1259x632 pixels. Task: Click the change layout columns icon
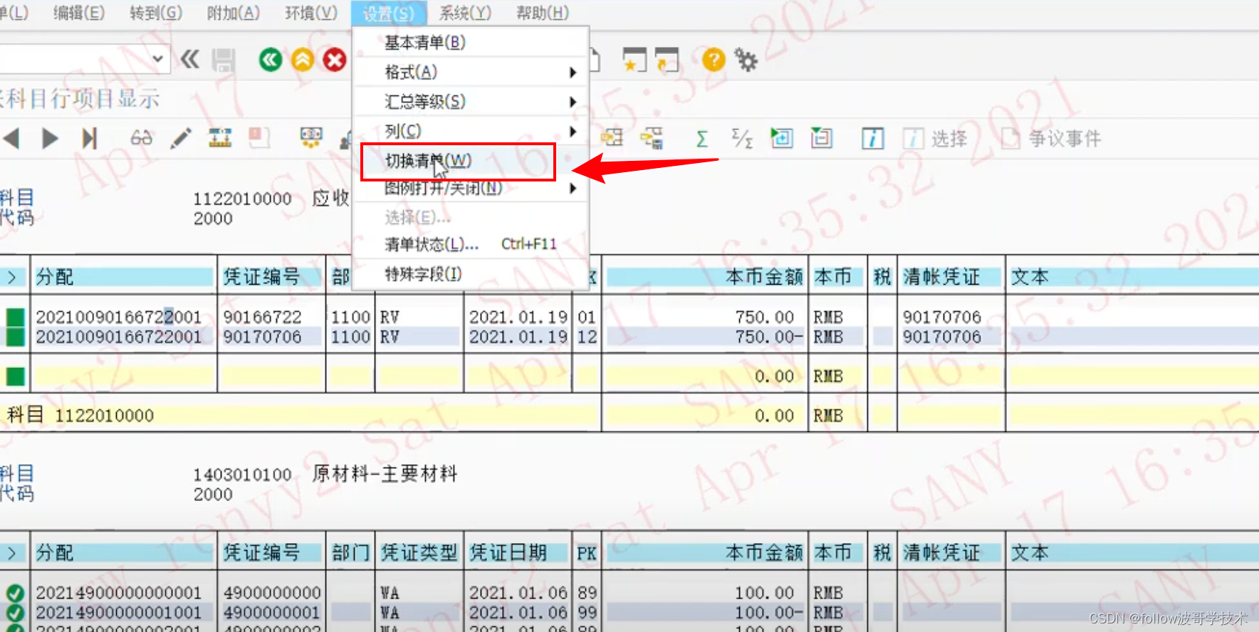612,137
